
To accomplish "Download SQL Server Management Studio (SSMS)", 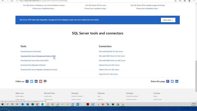I will point(38,56).
